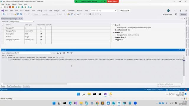Click the ADMIN badge button
This screenshot has height=106, width=189.
tap(183, 14)
